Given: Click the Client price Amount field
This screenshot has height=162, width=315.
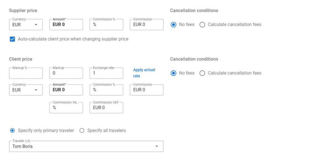Looking at the screenshot, I should [66, 90].
